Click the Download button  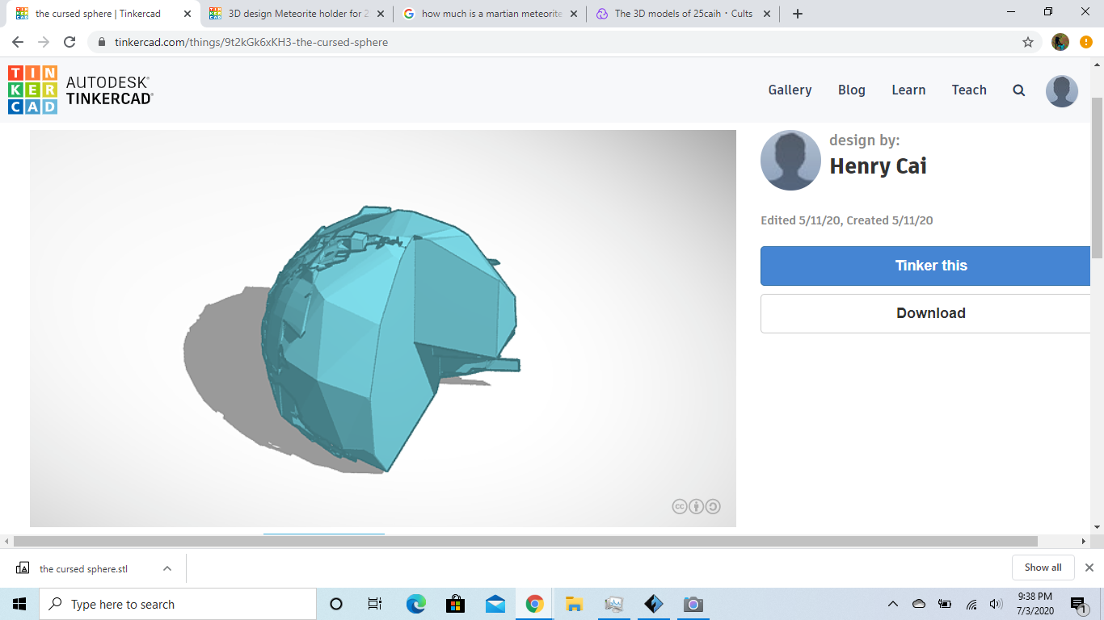(925, 313)
